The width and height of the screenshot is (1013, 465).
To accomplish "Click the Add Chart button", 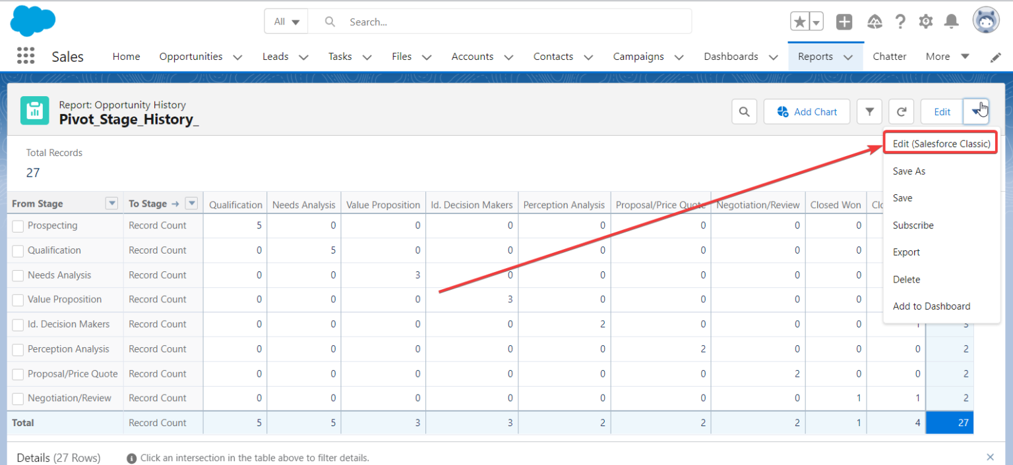I will (x=807, y=111).
